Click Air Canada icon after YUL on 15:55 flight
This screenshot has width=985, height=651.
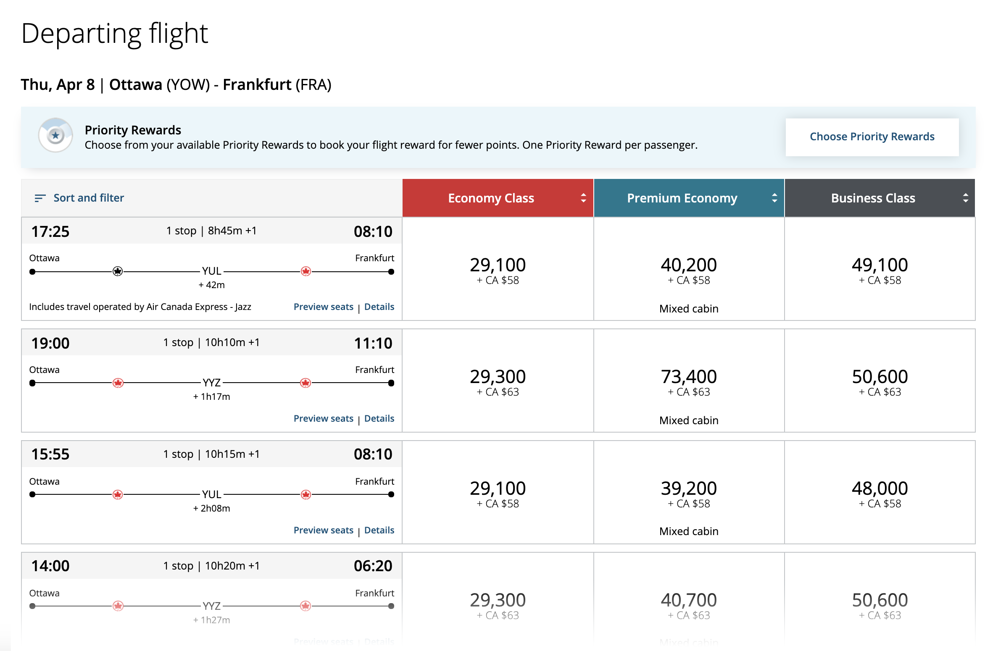click(x=306, y=495)
